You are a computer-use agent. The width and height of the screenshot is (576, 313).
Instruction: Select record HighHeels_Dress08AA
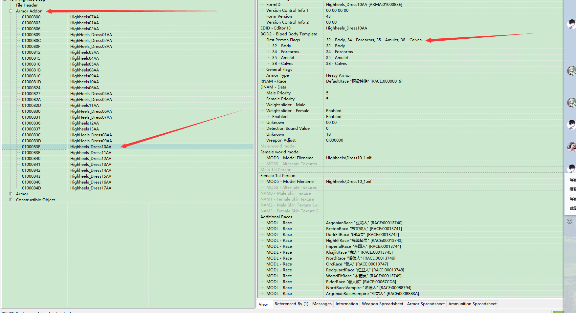91,135
